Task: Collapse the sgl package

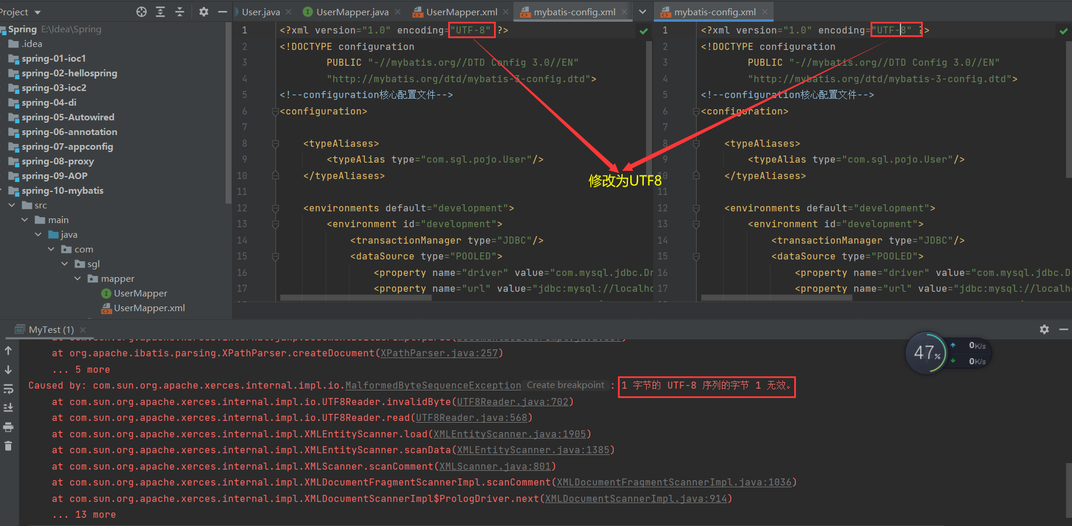Action: [x=65, y=264]
